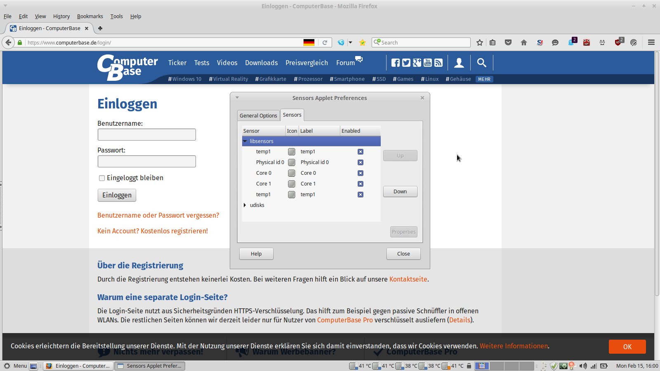Open the Bookmarks menu
The height and width of the screenshot is (371, 660).
click(x=90, y=16)
